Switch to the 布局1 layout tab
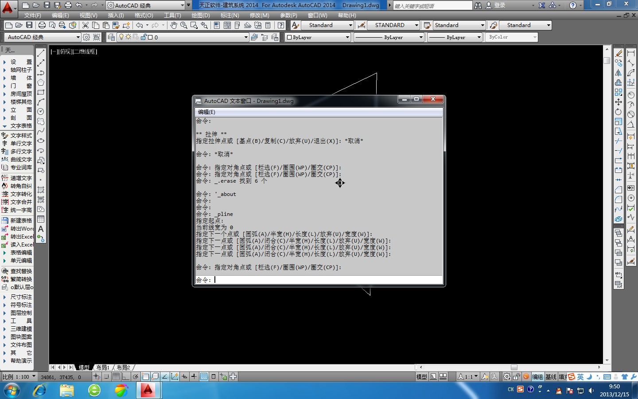This screenshot has width=638, height=399. pyautogui.click(x=103, y=368)
